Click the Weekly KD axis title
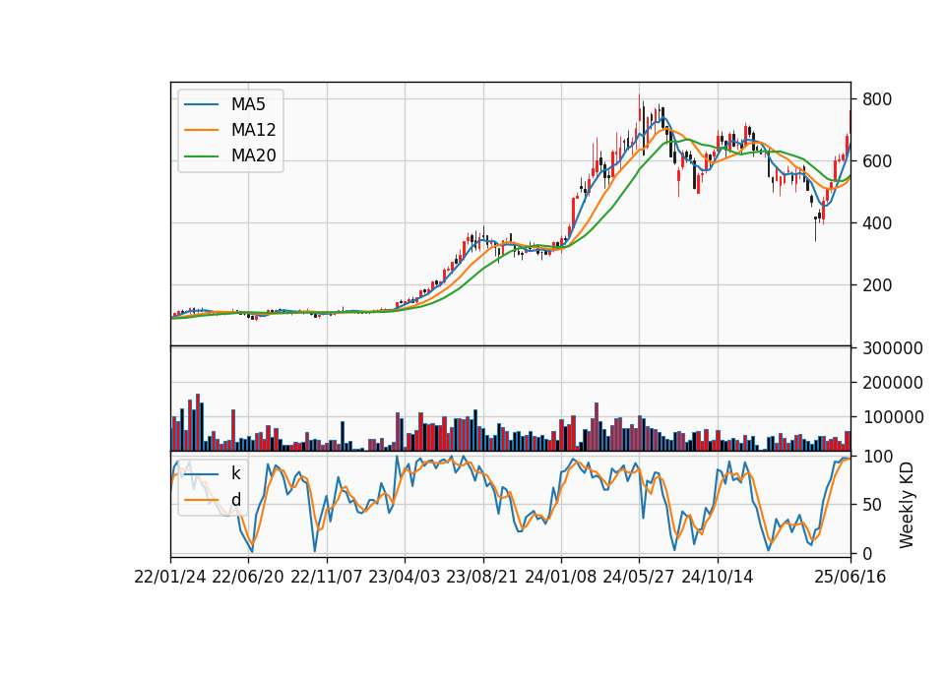The width and height of the screenshot is (945, 679). pos(907,505)
